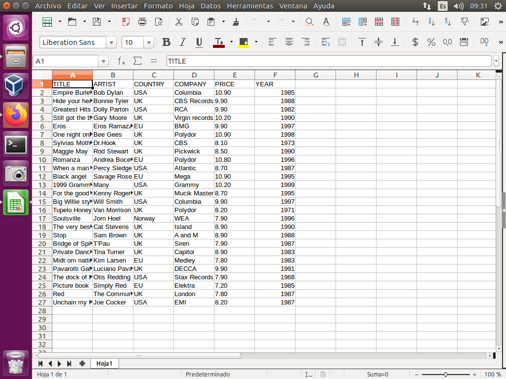506x379 pixels.
Task: Open Find and Replace magnifier icon
Action: point(309,22)
